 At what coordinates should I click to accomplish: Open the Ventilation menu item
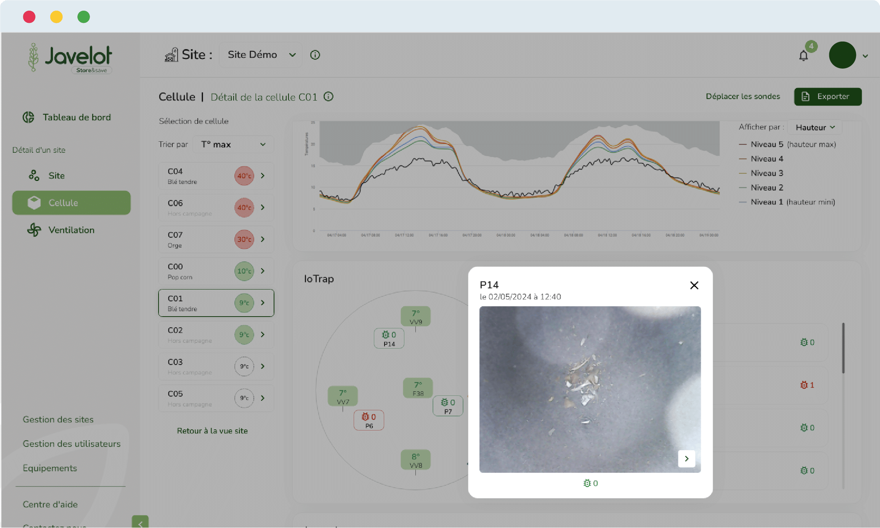[x=71, y=230]
